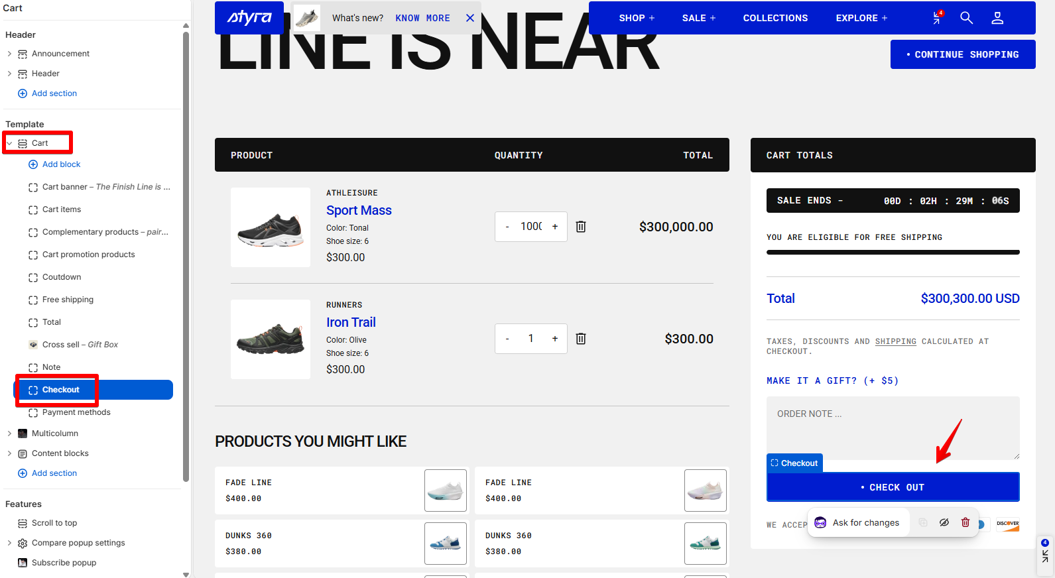The image size is (1055, 578).
Task: Go to COLLECTIONS in the nav bar
Action: [x=775, y=18]
